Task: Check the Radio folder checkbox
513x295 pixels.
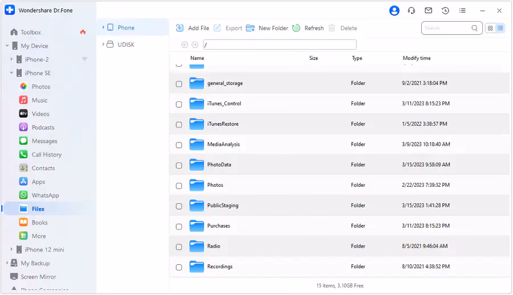Action: (179, 247)
